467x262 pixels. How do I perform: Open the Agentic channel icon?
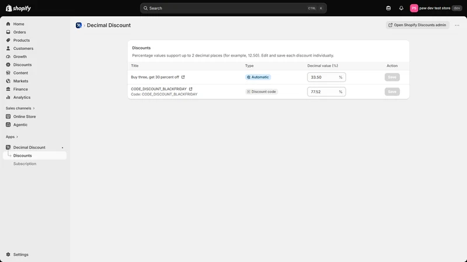click(8, 125)
